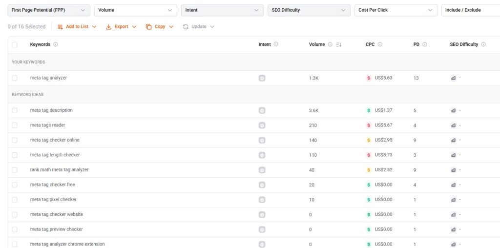Click the rank math meta tag analyzer keyword

[x=59, y=170]
